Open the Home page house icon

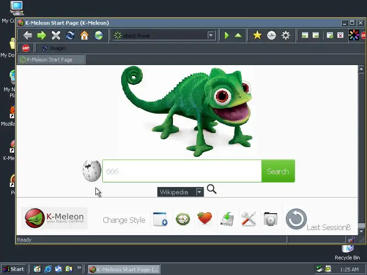[x=84, y=36]
